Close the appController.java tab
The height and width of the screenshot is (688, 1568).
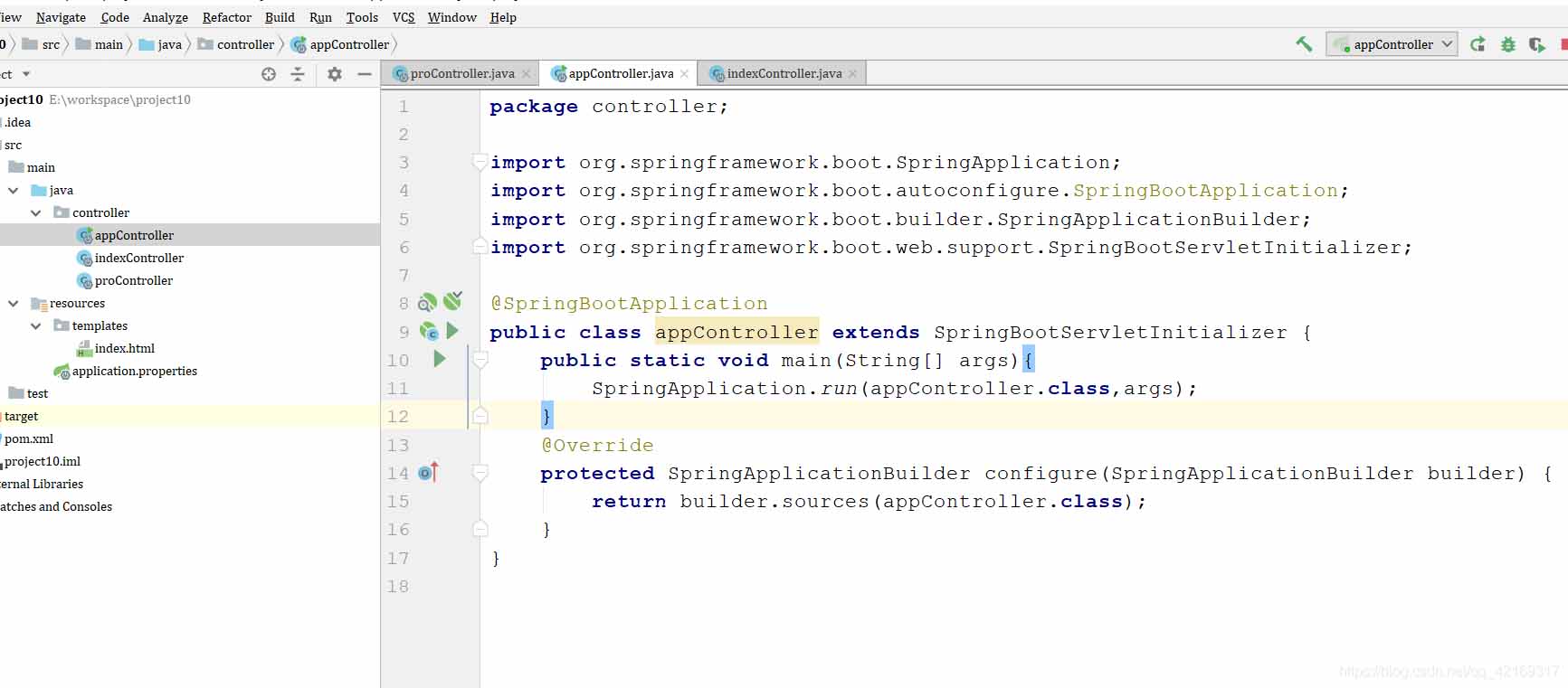point(684,74)
